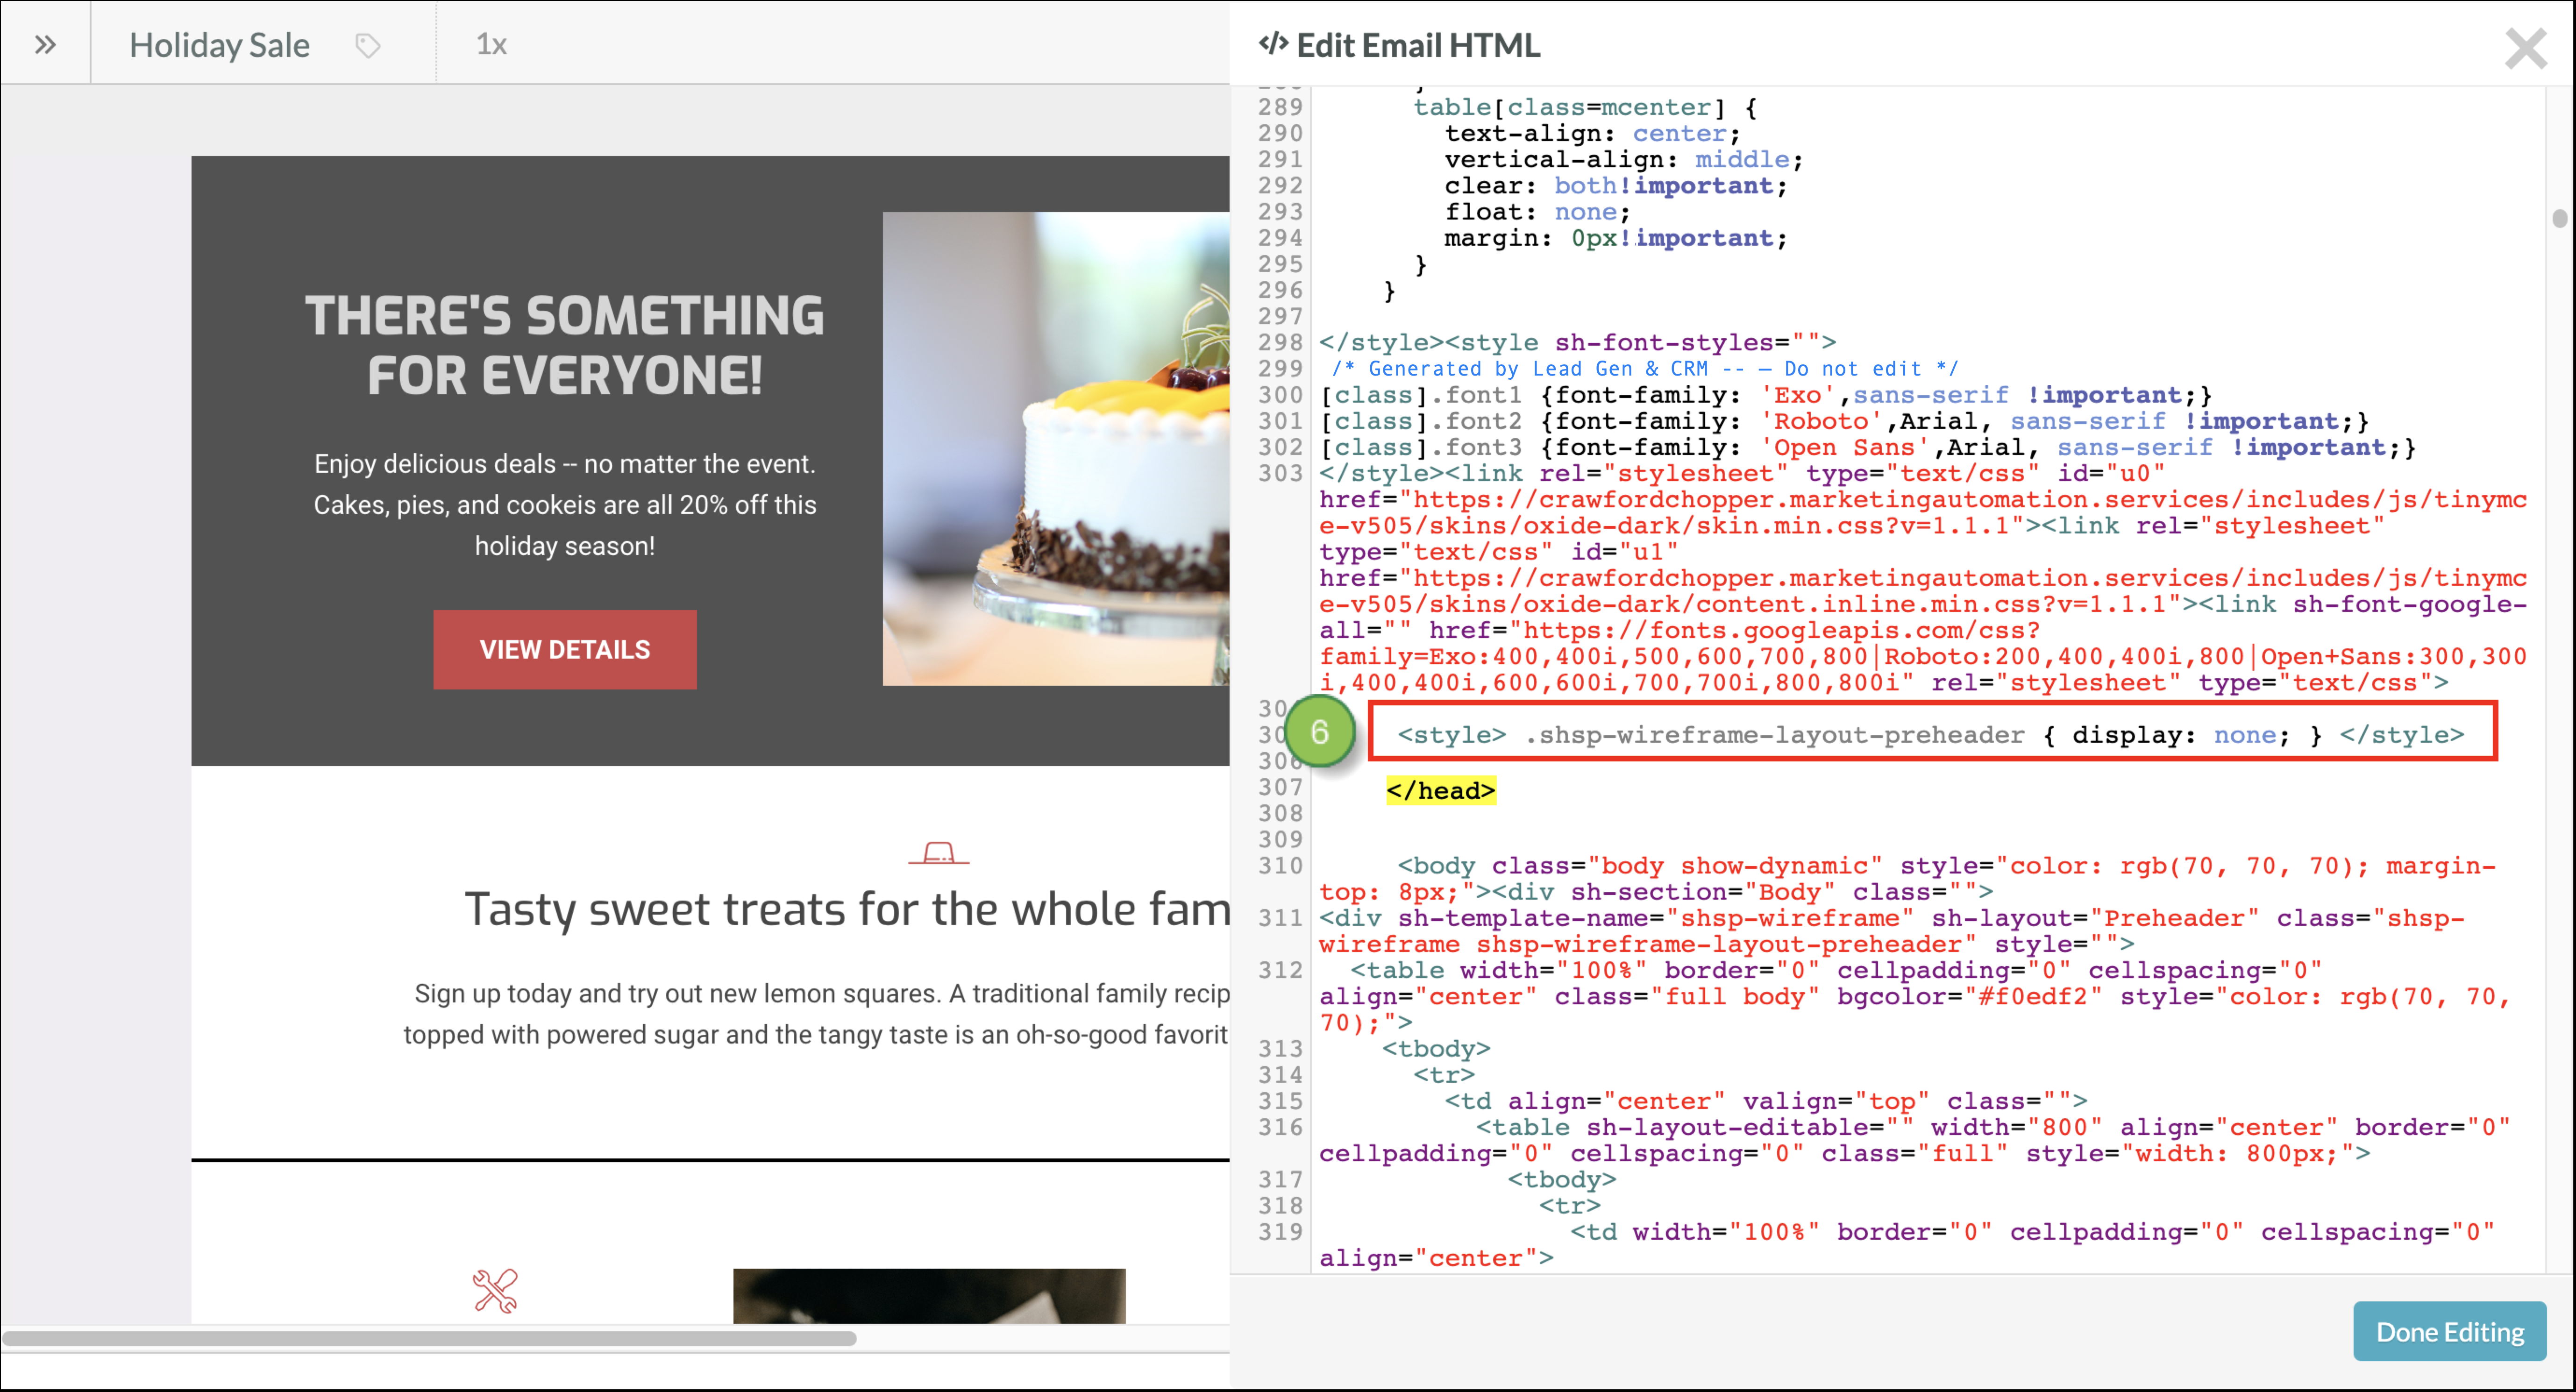Screen dimensions: 2576x1392
Task: Click the dark thumbnail image at bottom
Action: coord(929,1296)
